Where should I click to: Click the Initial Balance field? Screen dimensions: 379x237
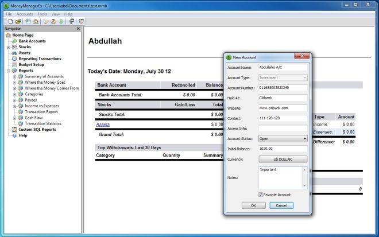(283, 149)
